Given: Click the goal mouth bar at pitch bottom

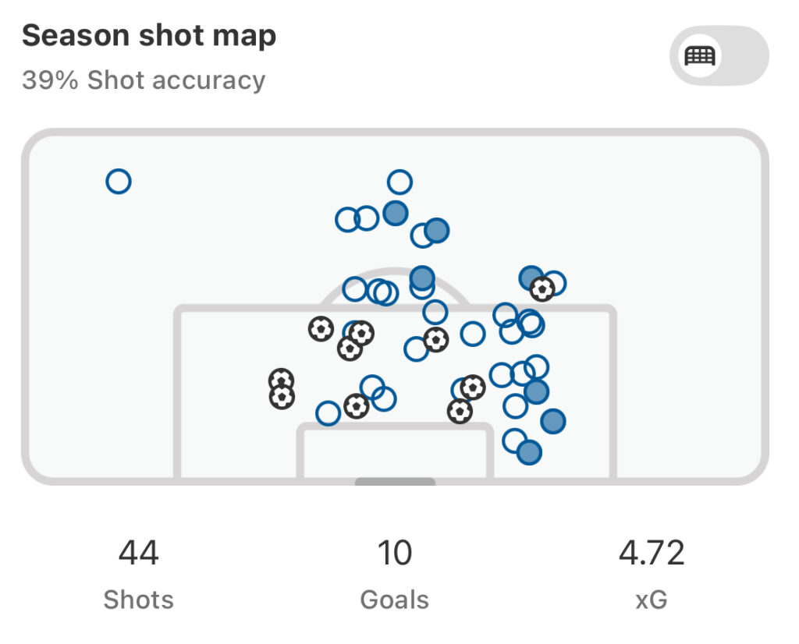Looking at the screenshot, I should tap(395, 481).
